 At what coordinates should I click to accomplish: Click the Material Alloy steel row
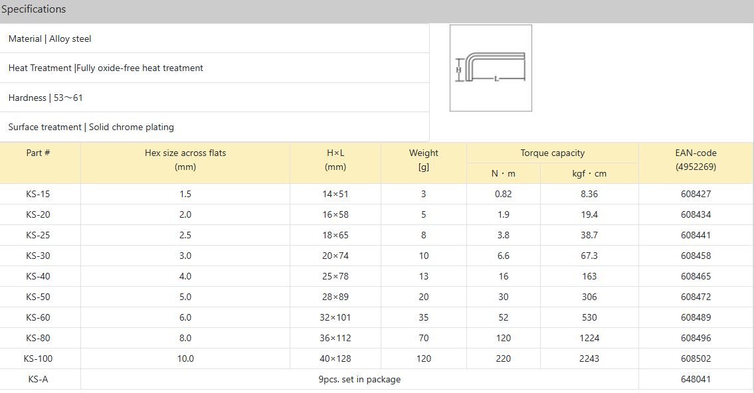pos(50,39)
